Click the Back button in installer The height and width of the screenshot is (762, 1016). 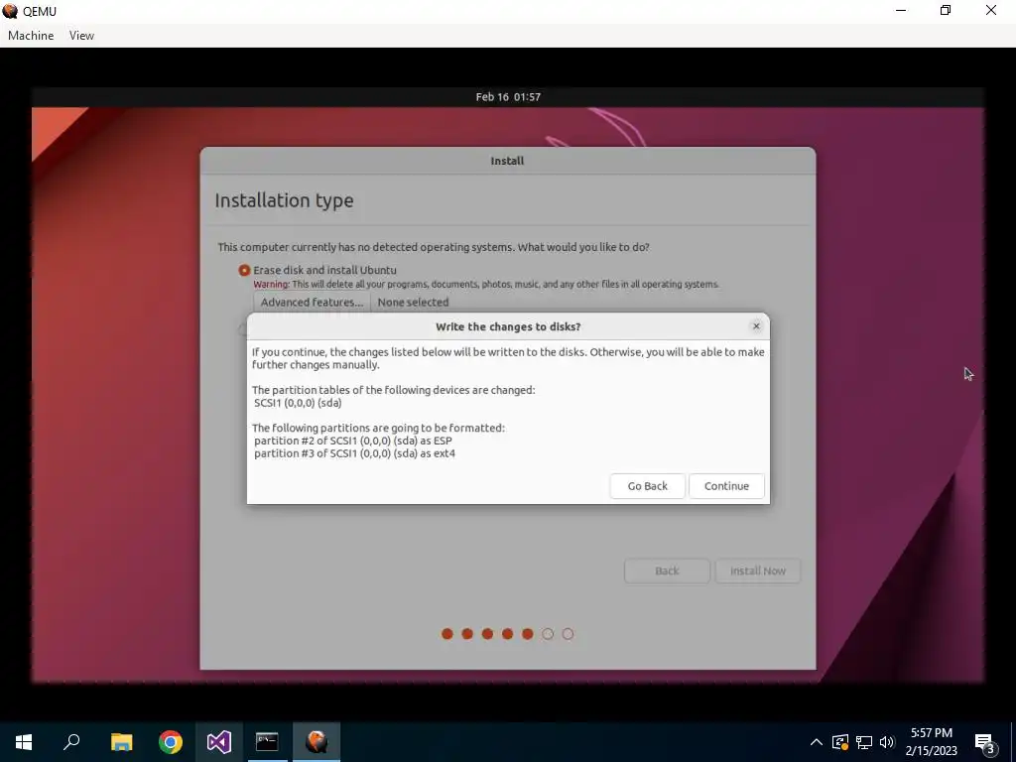pos(667,571)
